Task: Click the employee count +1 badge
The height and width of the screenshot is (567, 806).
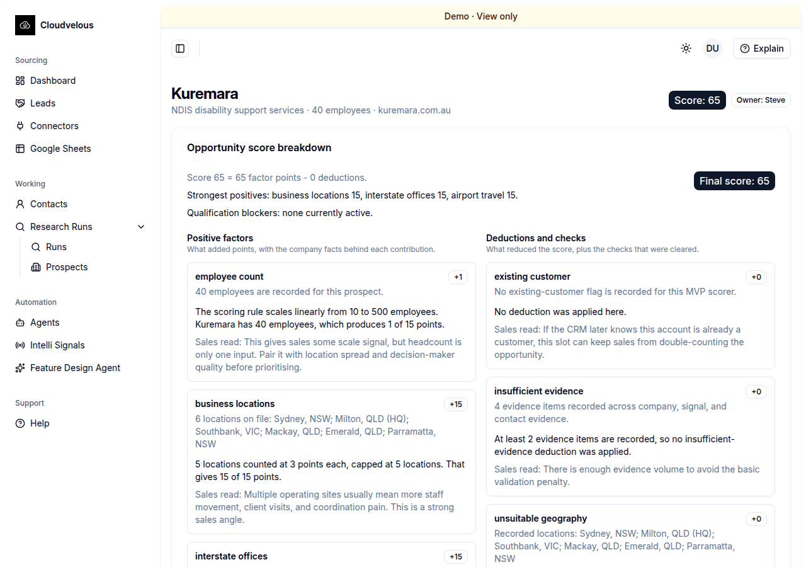Action: click(458, 277)
